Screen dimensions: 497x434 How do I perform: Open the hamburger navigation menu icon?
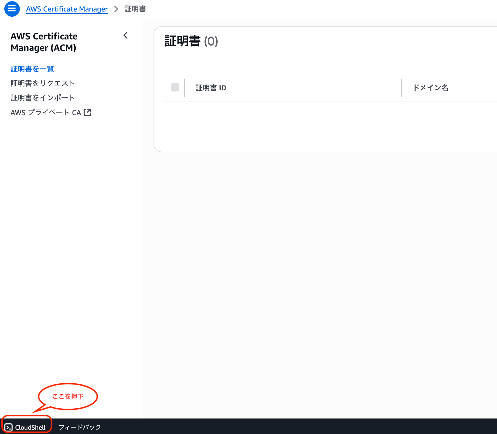[x=12, y=9]
